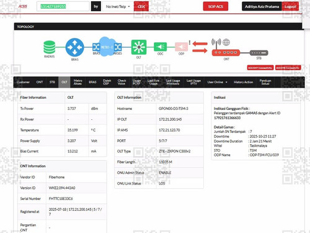Click the Temperature value 35.199
The width and height of the screenshot is (310, 233).
tap(73, 130)
